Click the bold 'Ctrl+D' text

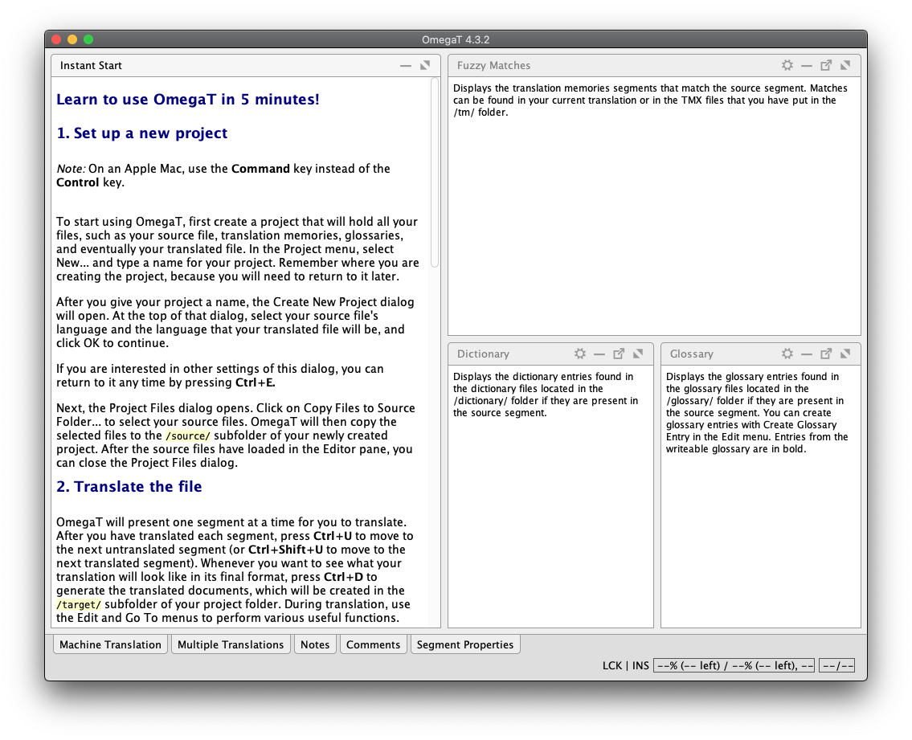(x=343, y=577)
